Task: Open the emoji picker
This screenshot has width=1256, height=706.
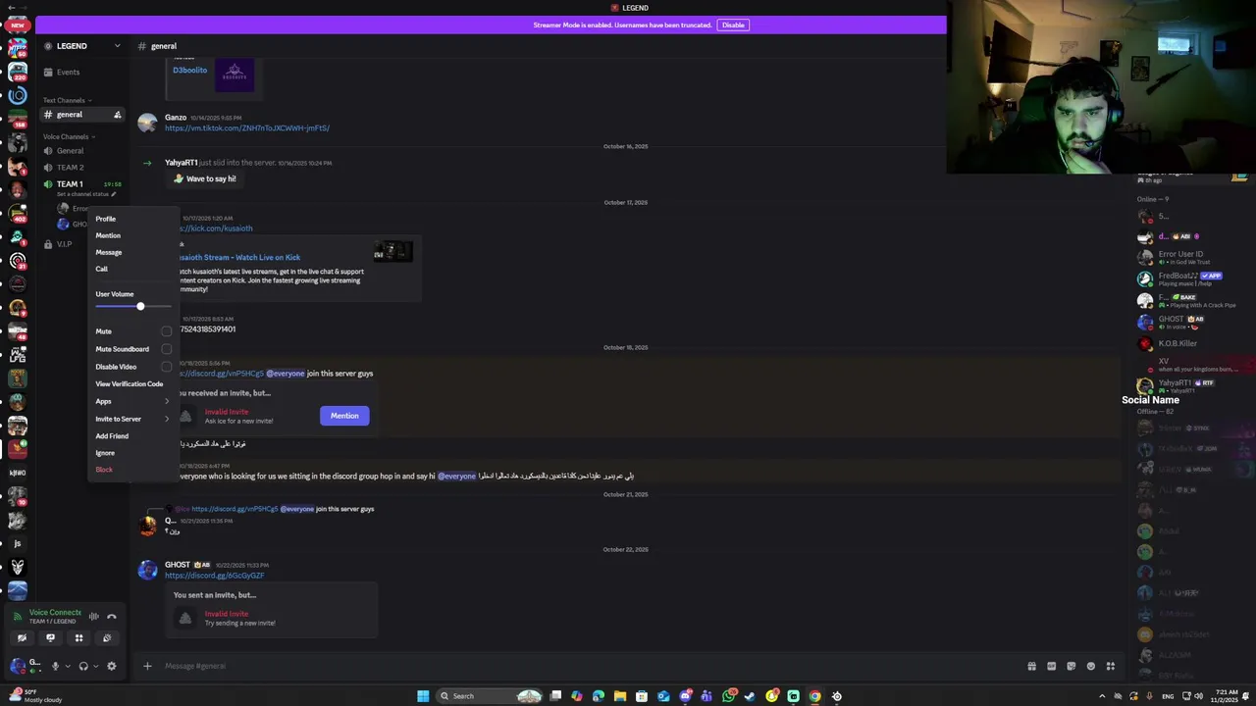Action: (x=1090, y=666)
